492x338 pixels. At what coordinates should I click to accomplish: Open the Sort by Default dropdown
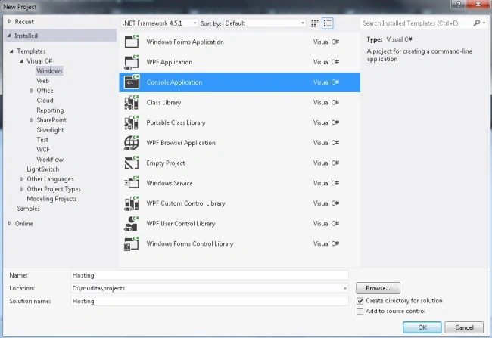[264, 23]
